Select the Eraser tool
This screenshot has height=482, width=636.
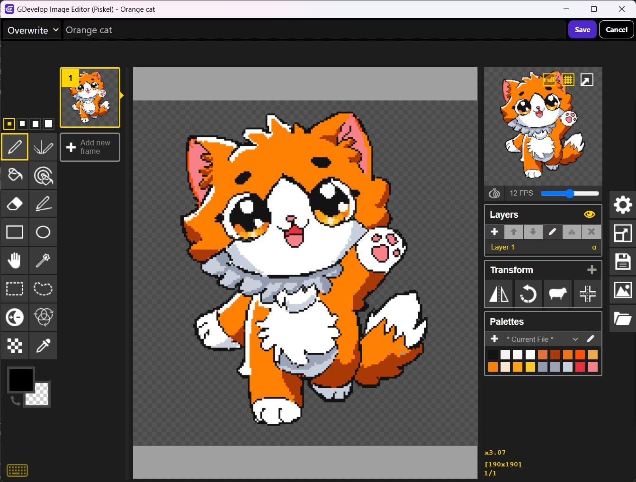pyautogui.click(x=15, y=204)
